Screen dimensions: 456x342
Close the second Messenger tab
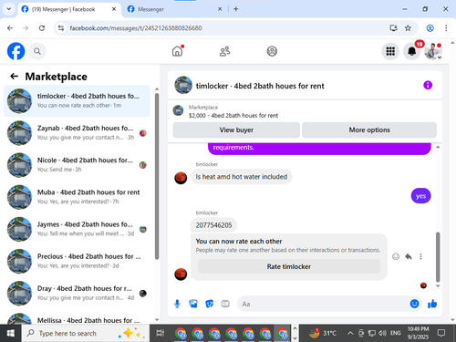point(220,9)
